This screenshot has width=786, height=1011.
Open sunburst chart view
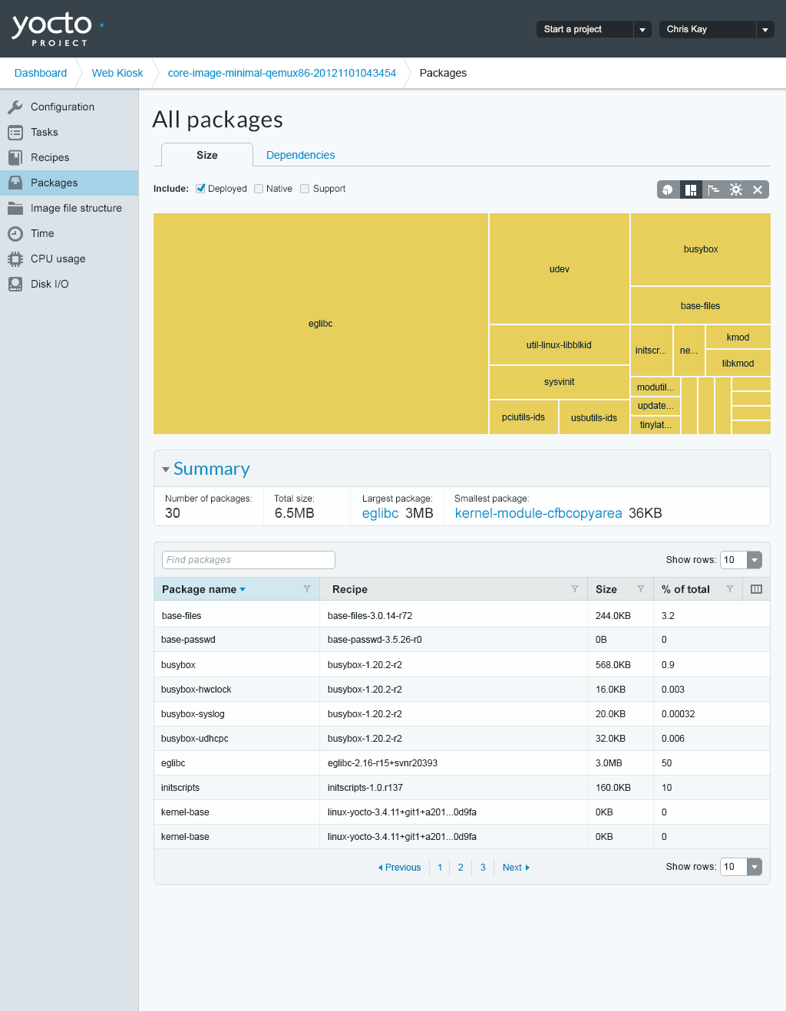[x=736, y=189]
